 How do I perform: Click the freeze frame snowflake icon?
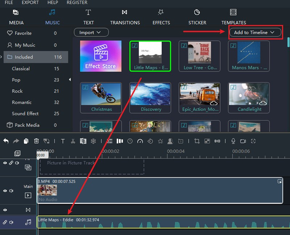pyautogui.click(x=93, y=141)
